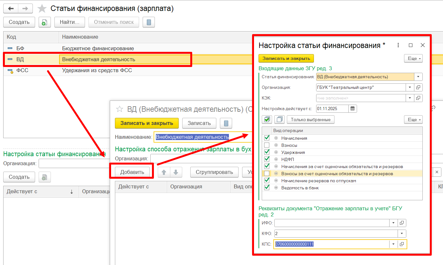
Task: Toggle the Ведомость в банк checkbox
Action: 267,188
